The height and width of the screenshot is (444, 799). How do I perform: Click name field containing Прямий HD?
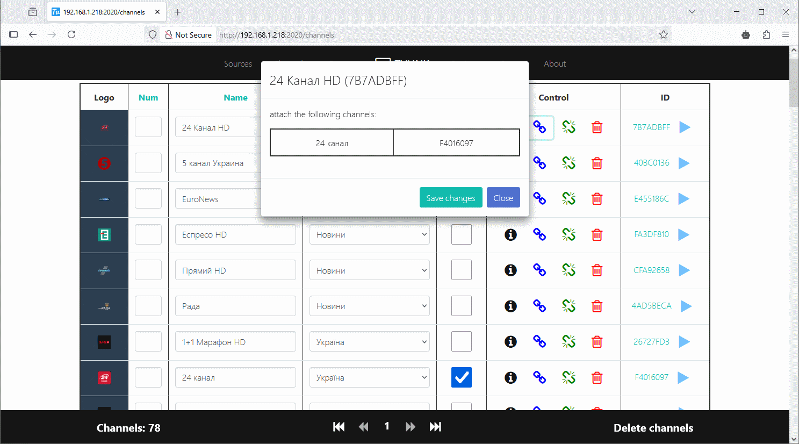click(x=235, y=270)
